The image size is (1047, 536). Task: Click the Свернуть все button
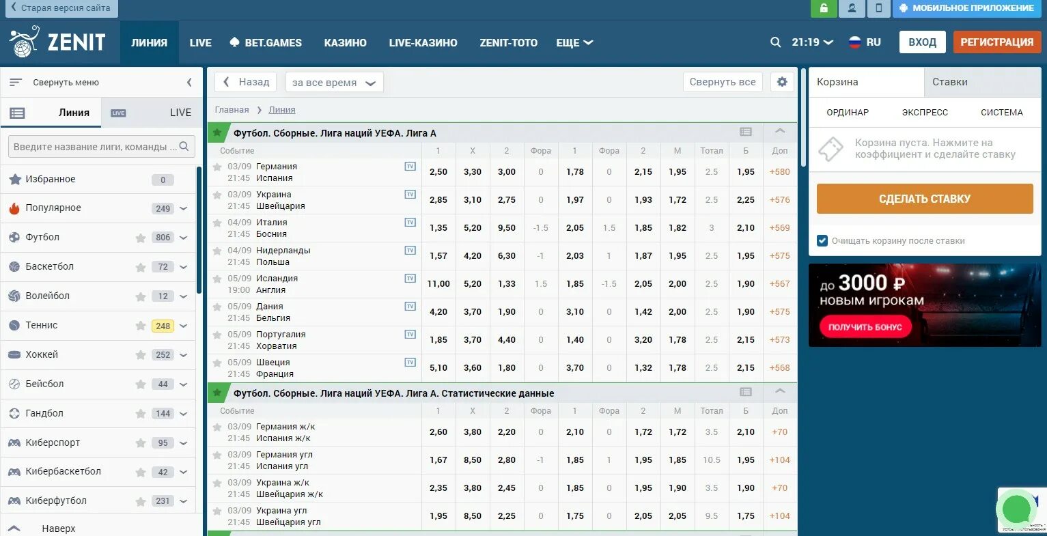click(x=723, y=82)
